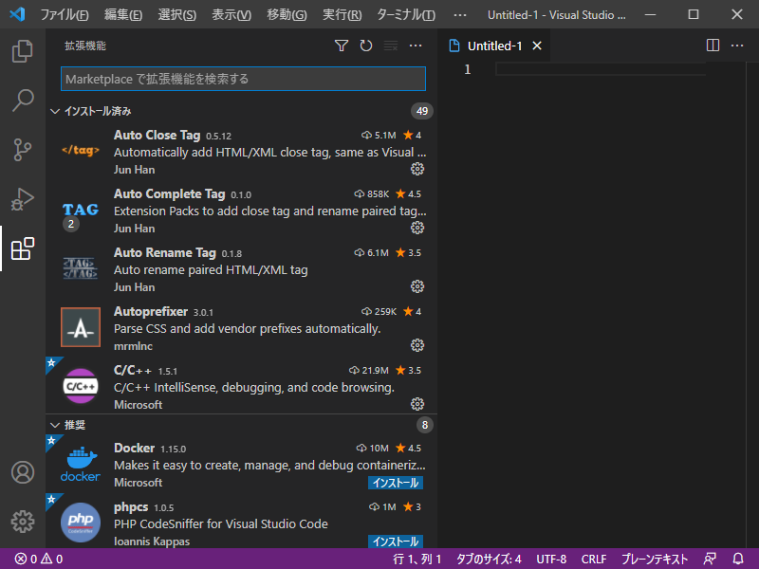Open the Run and Debug view
The height and width of the screenshot is (569, 759).
tap(23, 199)
